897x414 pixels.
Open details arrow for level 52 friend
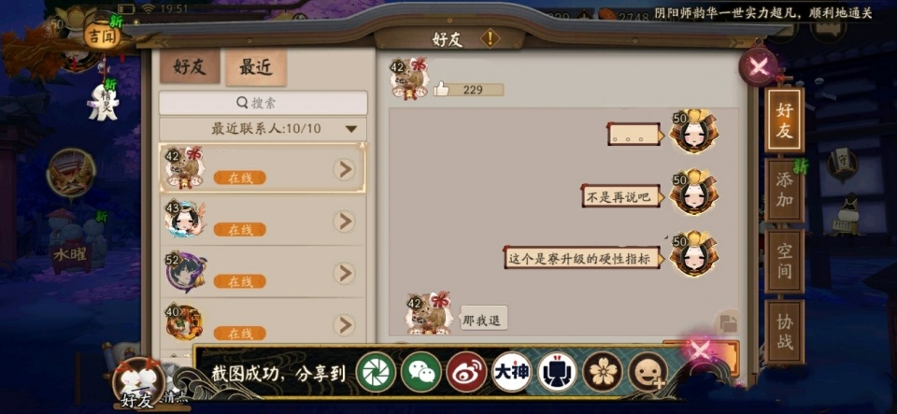coord(344,273)
